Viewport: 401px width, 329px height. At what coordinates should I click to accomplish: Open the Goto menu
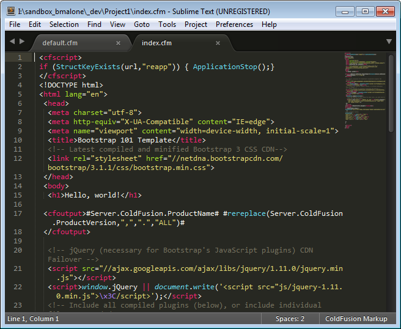coord(142,24)
